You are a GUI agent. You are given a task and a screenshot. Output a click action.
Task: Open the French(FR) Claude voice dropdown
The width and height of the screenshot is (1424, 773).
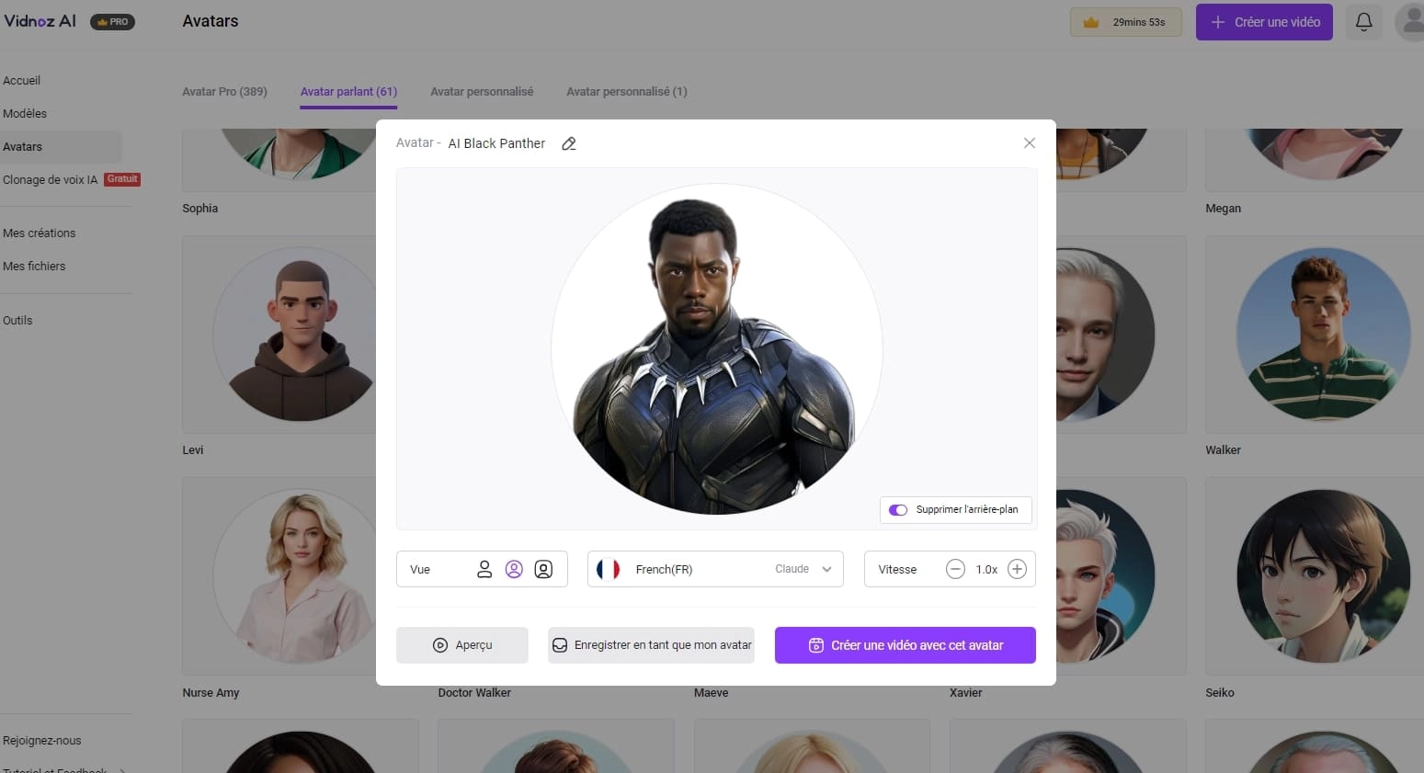pyautogui.click(x=715, y=569)
